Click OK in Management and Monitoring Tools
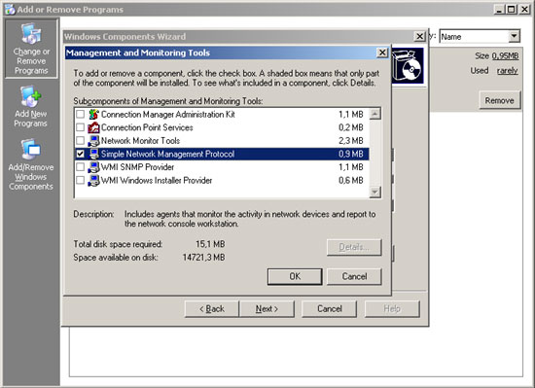The width and height of the screenshot is (535, 388). pos(295,276)
